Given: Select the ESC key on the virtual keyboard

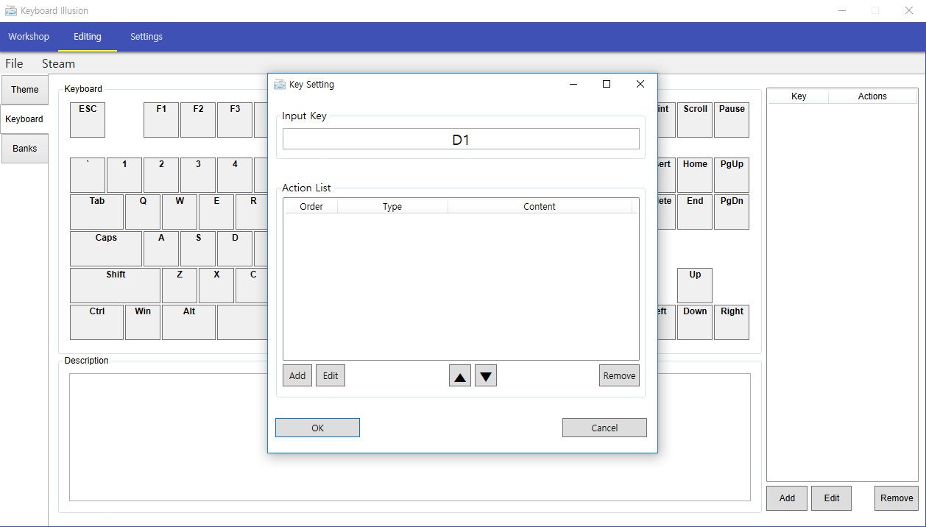Looking at the screenshot, I should [x=87, y=119].
